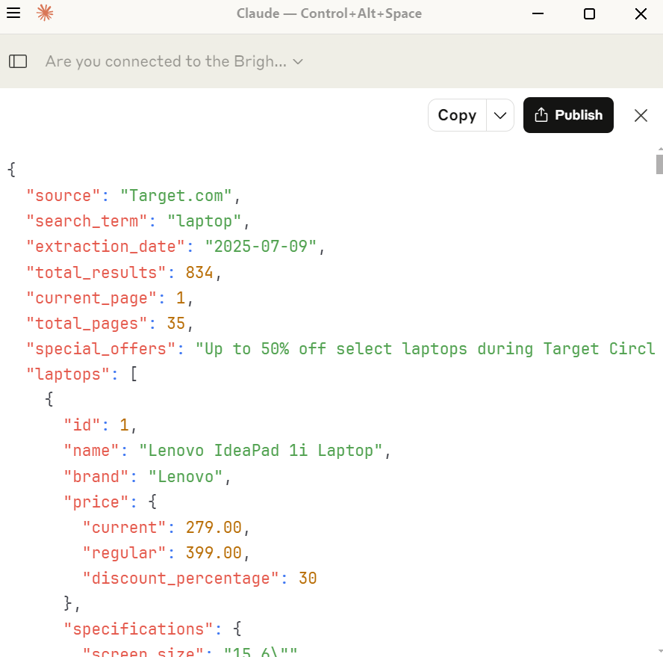Click the "brand" key
The image size is (663, 657).
pos(96,477)
